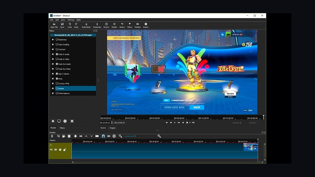This screenshot has width=315, height=177.
Task: Click the timeline zoom slider handle
Action: click(x=135, y=136)
